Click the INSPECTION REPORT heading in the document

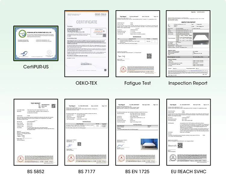pyautogui.click(x=188, y=22)
